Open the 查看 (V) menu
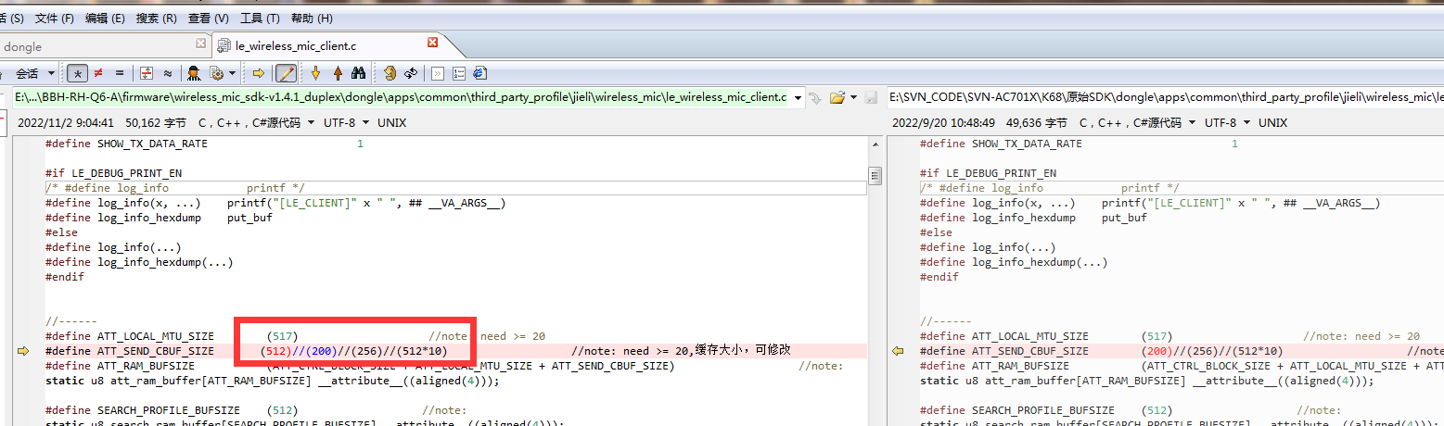 pos(208,18)
